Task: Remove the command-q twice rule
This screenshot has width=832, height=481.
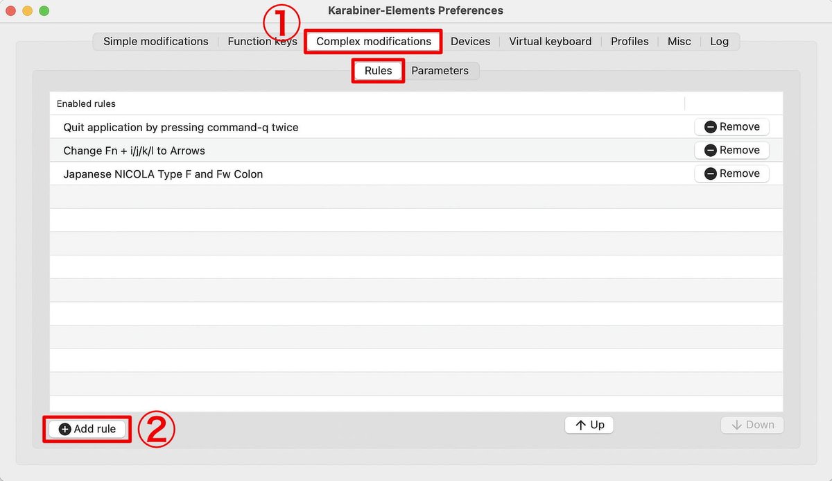Action: (731, 126)
